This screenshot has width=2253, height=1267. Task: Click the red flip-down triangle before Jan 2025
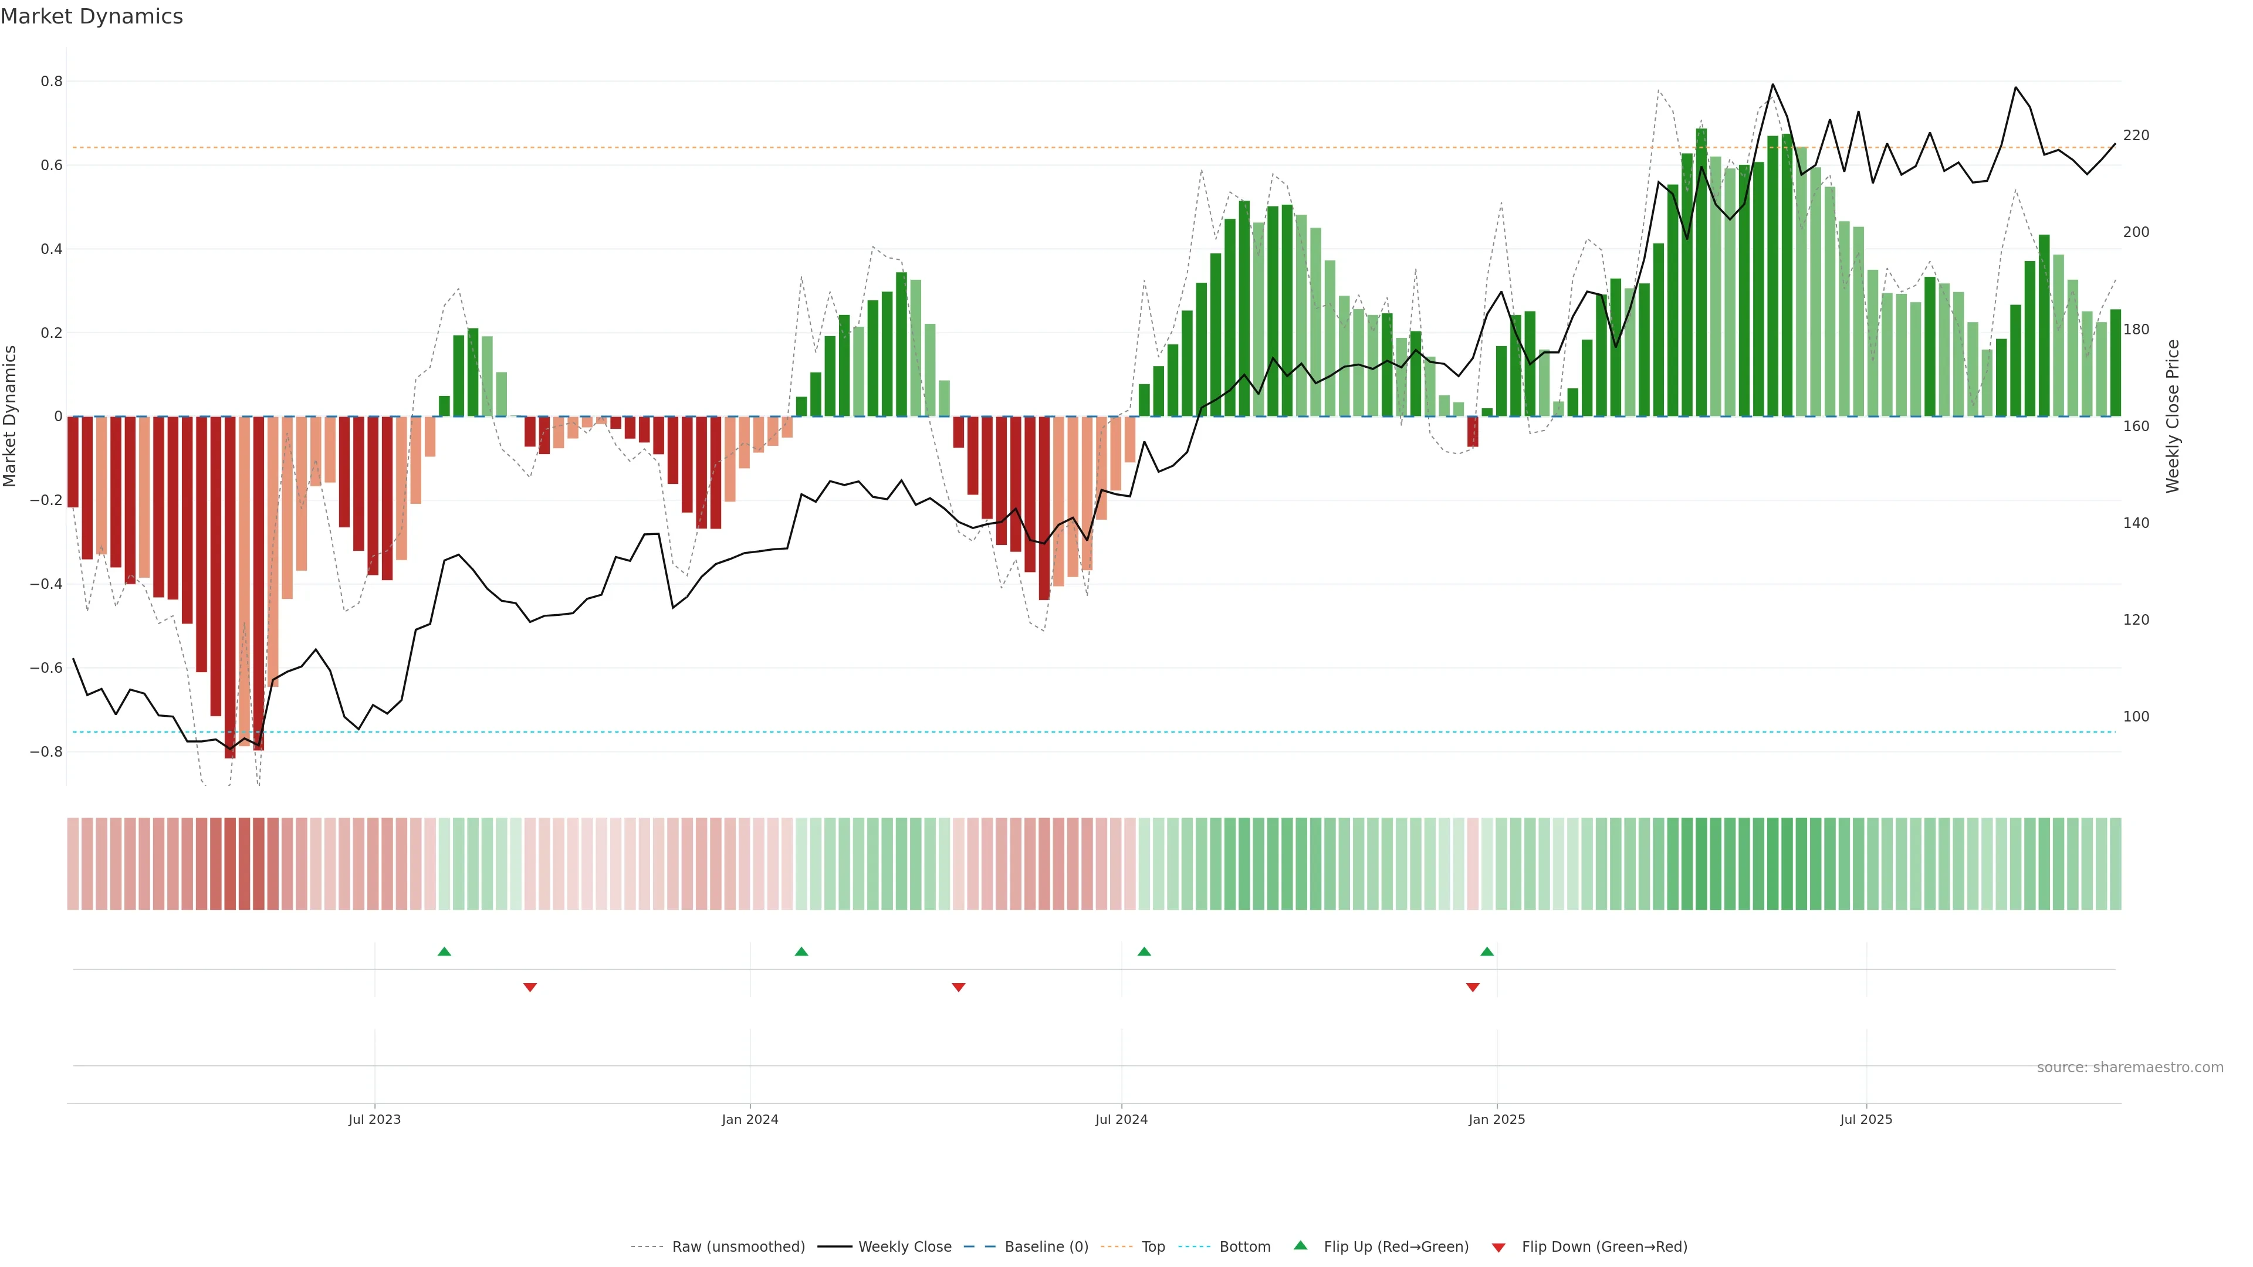(1473, 987)
